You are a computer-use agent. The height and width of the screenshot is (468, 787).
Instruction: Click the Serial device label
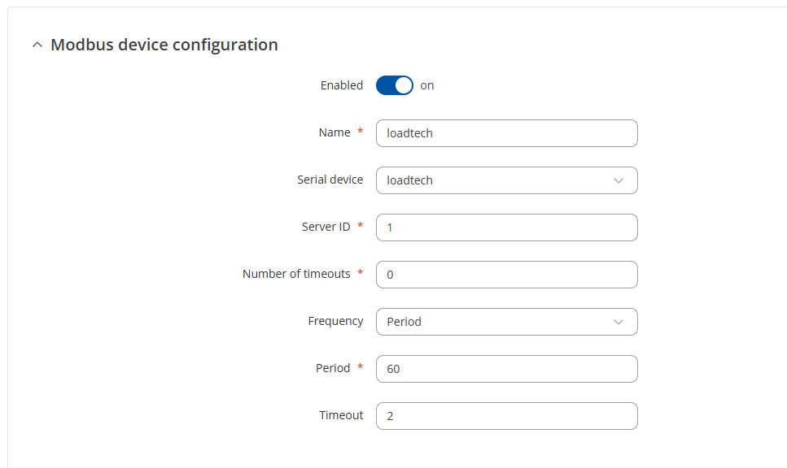point(330,180)
